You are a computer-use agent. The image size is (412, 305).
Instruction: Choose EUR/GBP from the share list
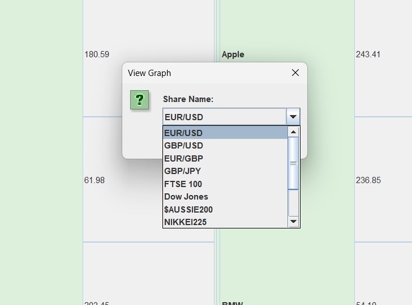[x=225, y=158]
